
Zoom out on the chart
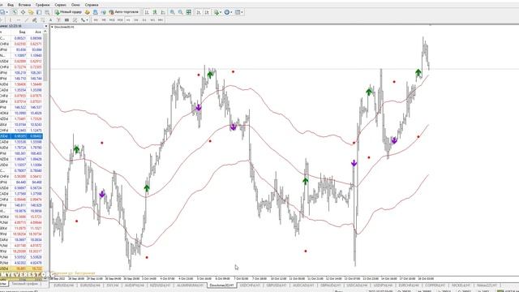pyautogui.click(x=180, y=12)
